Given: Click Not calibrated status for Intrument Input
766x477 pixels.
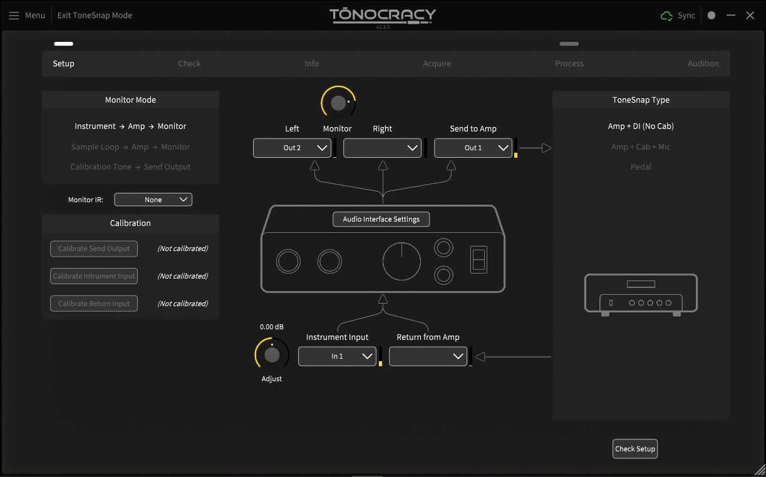Looking at the screenshot, I should point(182,276).
